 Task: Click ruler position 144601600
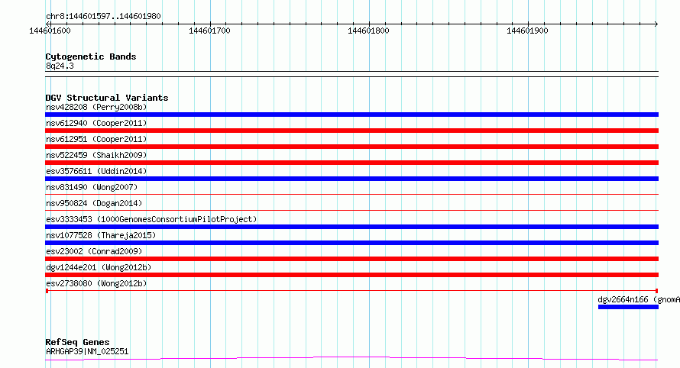pos(50,31)
